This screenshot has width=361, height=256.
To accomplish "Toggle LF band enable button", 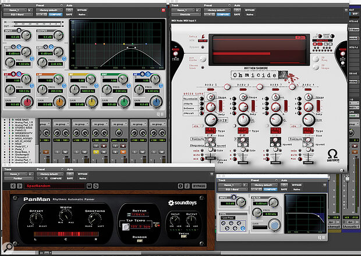I will pos(32,86).
